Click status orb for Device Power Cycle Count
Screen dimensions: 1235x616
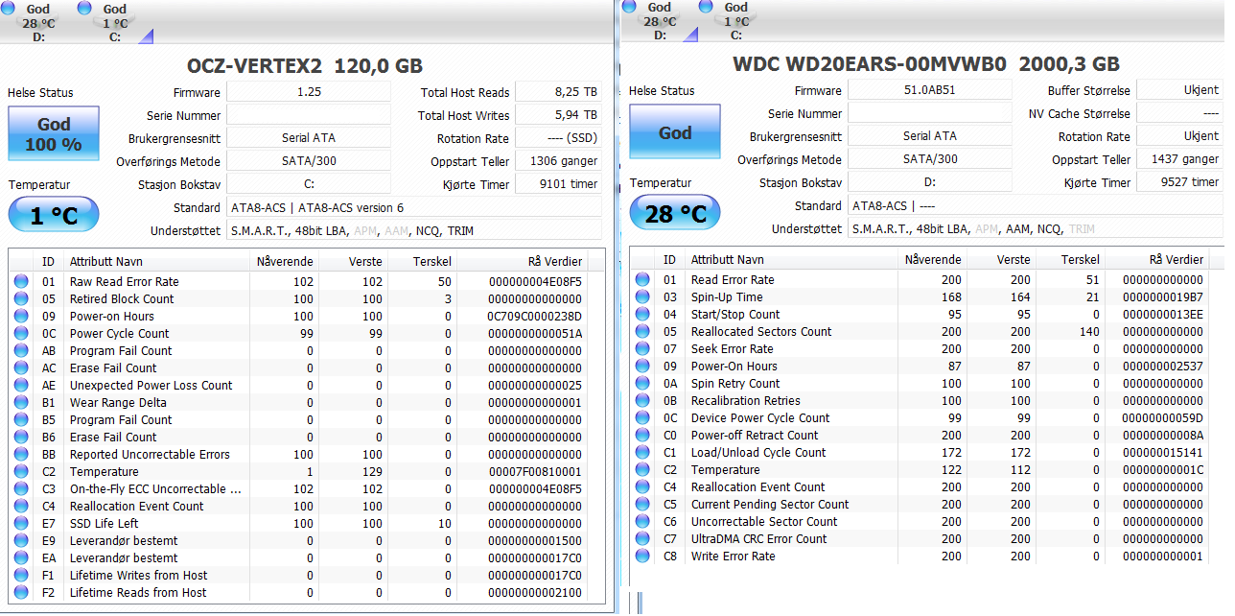click(642, 418)
